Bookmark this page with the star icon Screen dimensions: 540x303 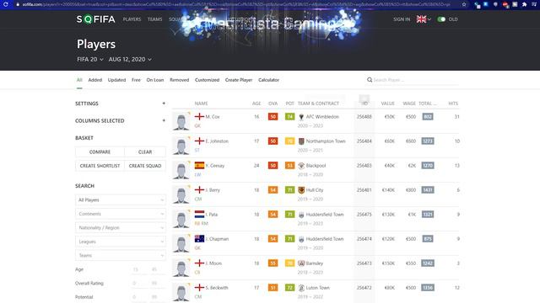click(x=464, y=4)
